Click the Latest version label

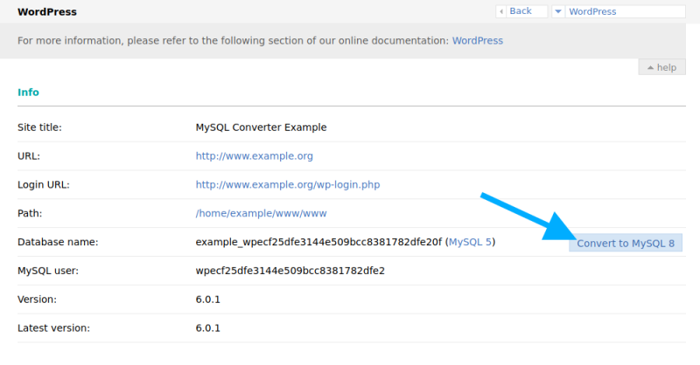point(53,328)
